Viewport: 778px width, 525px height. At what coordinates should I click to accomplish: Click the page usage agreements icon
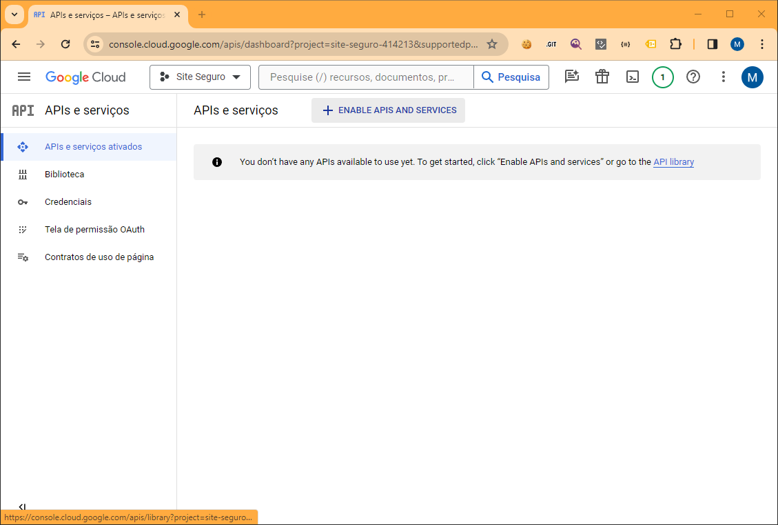point(23,257)
